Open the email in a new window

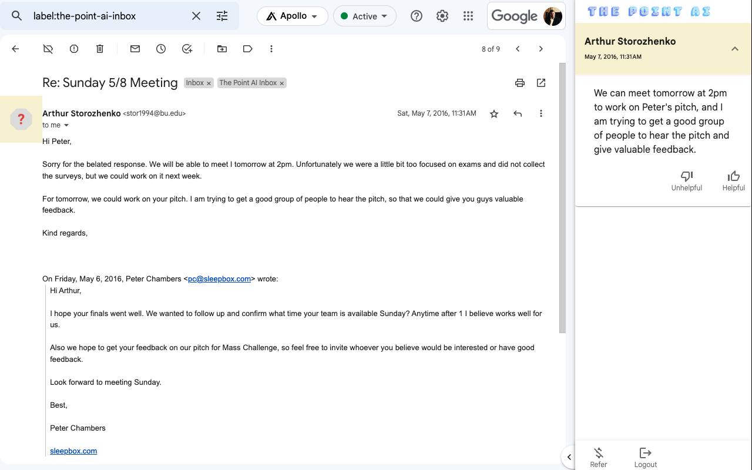[x=541, y=83]
